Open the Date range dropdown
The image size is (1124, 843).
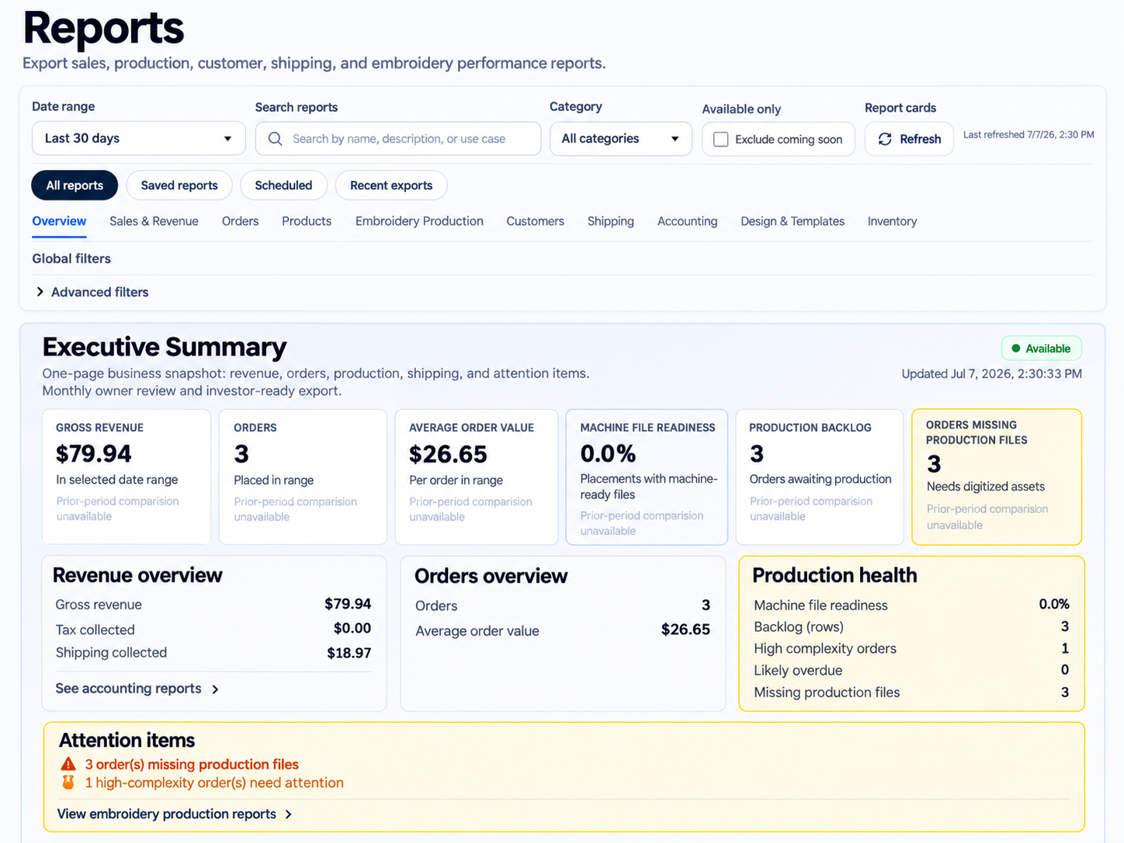coord(138,138)
